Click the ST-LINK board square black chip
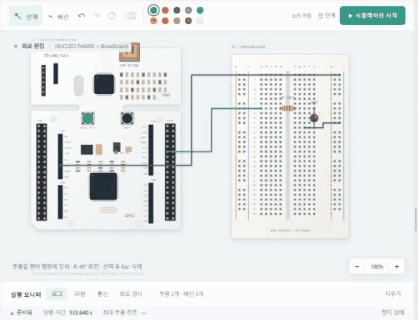 (x=104, y=84)
